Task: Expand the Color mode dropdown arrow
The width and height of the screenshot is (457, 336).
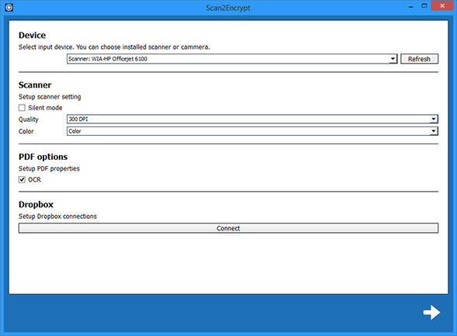Action: [x=434, y=131]
